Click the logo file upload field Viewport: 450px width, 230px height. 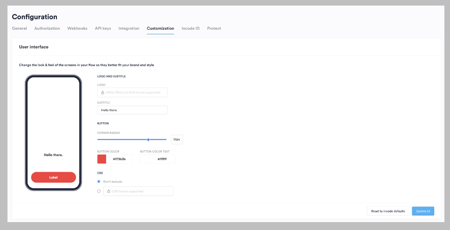(x=132, y=92)
